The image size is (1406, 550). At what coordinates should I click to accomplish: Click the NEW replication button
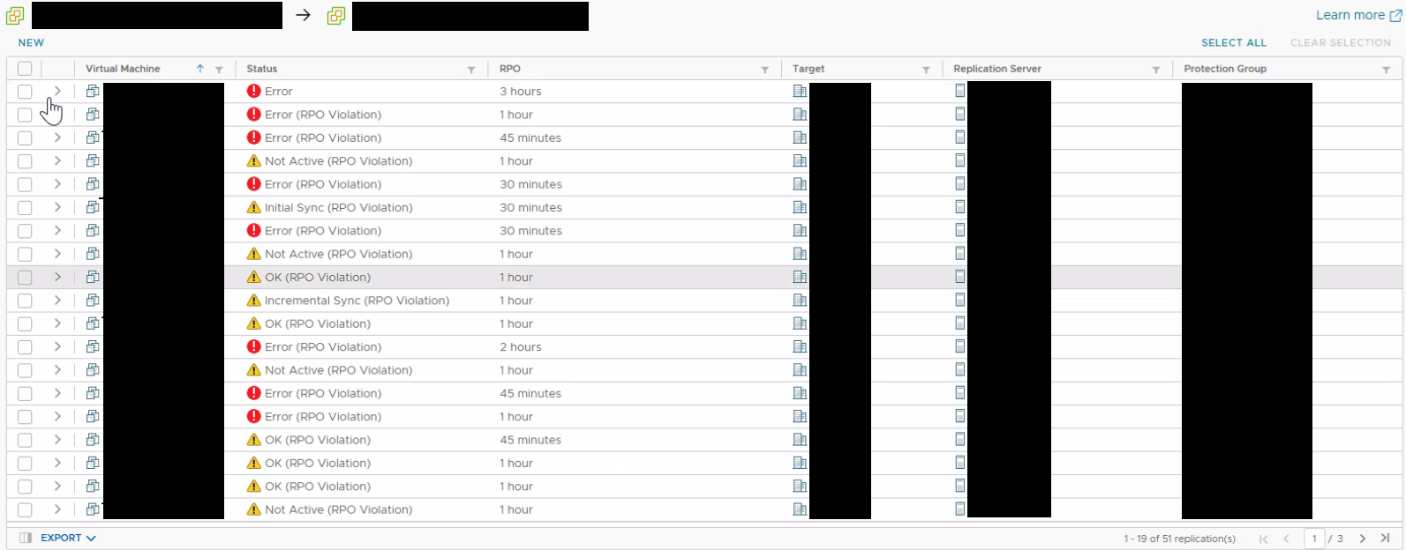pyautogui.click(x=31, y=42)
